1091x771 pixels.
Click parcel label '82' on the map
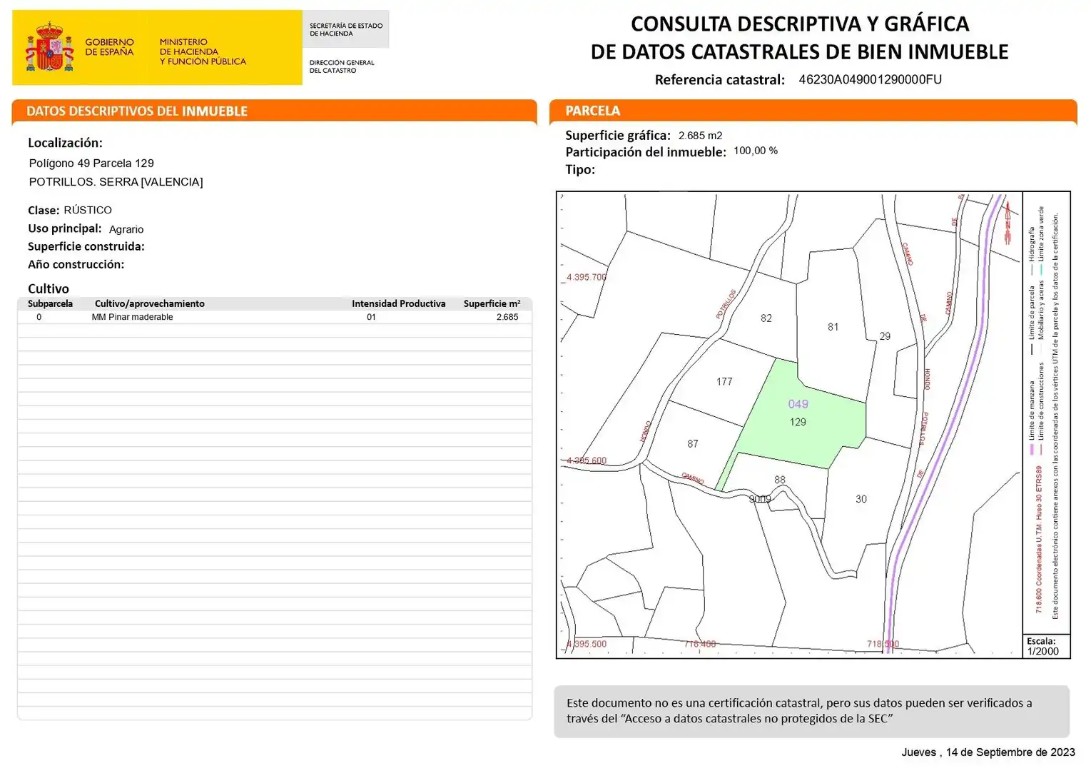pyautogui.click(x=766, y=318)
